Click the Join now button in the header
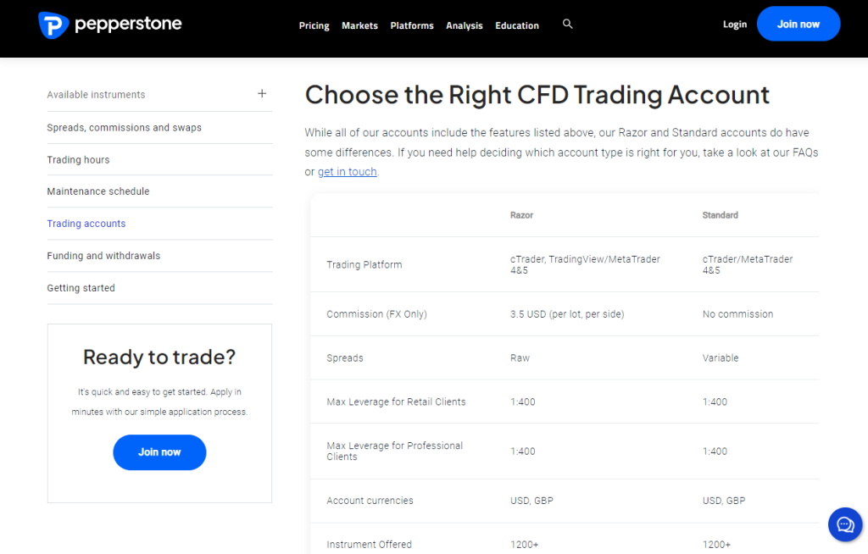This screenshot has height=554, width=868. point(798,24)
